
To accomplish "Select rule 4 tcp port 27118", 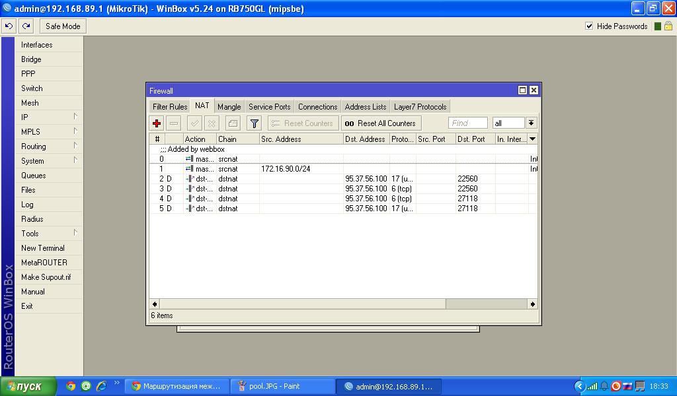I will coord(343,199).
